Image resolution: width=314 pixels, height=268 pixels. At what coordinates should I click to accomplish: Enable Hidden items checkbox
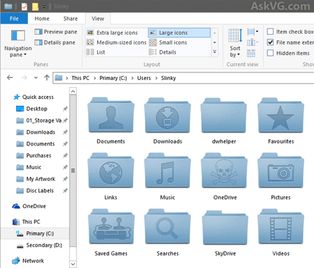[270, 53]
